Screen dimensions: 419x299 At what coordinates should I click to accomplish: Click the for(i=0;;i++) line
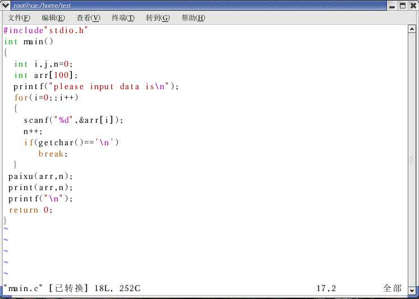coord(47,98)
